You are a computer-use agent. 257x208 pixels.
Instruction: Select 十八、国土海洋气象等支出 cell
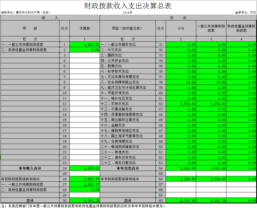coord(128,136)
